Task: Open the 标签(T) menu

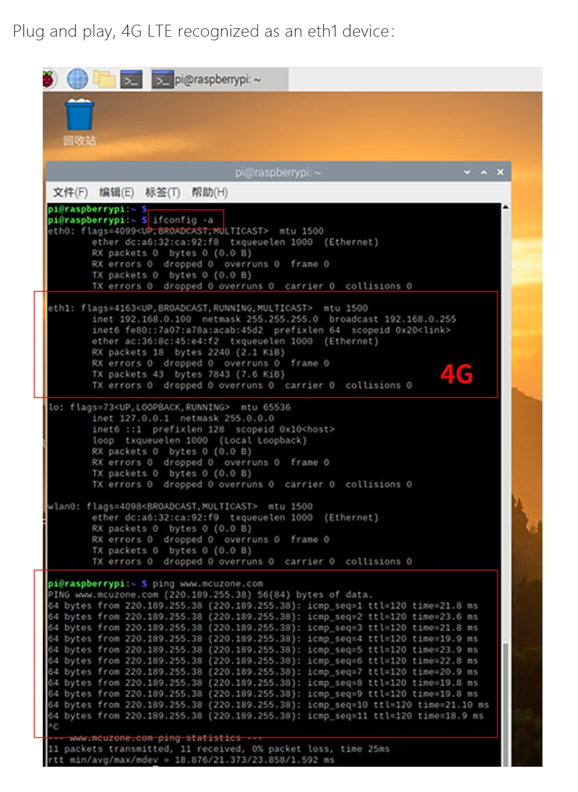Action: pyautogui.click(x=163, y=193)
